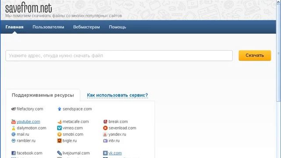The height and width of the screenshot is (158, 281).
Task: Open the Пользователям menu item
Action: click(48, 27)
